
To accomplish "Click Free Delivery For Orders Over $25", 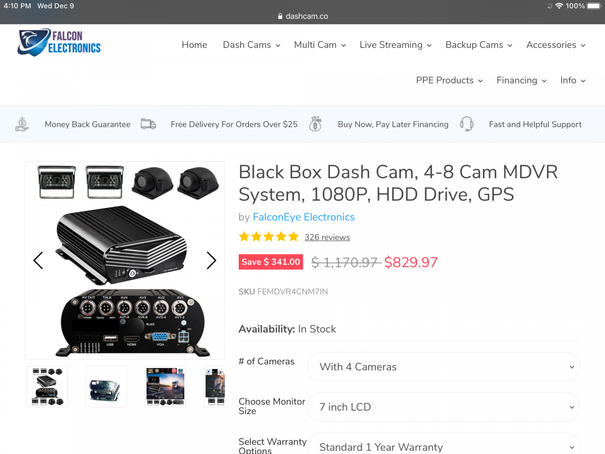I will [x=234, y=124].
